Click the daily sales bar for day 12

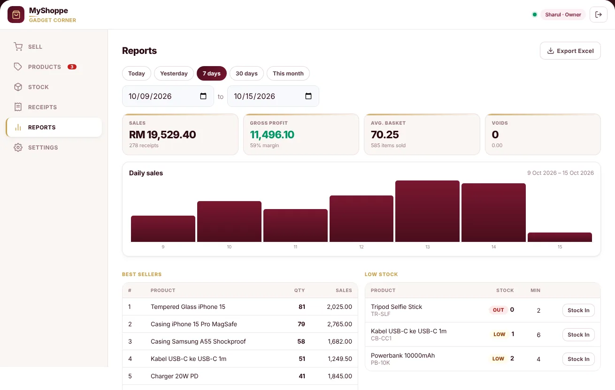click(x=361, y=219)
